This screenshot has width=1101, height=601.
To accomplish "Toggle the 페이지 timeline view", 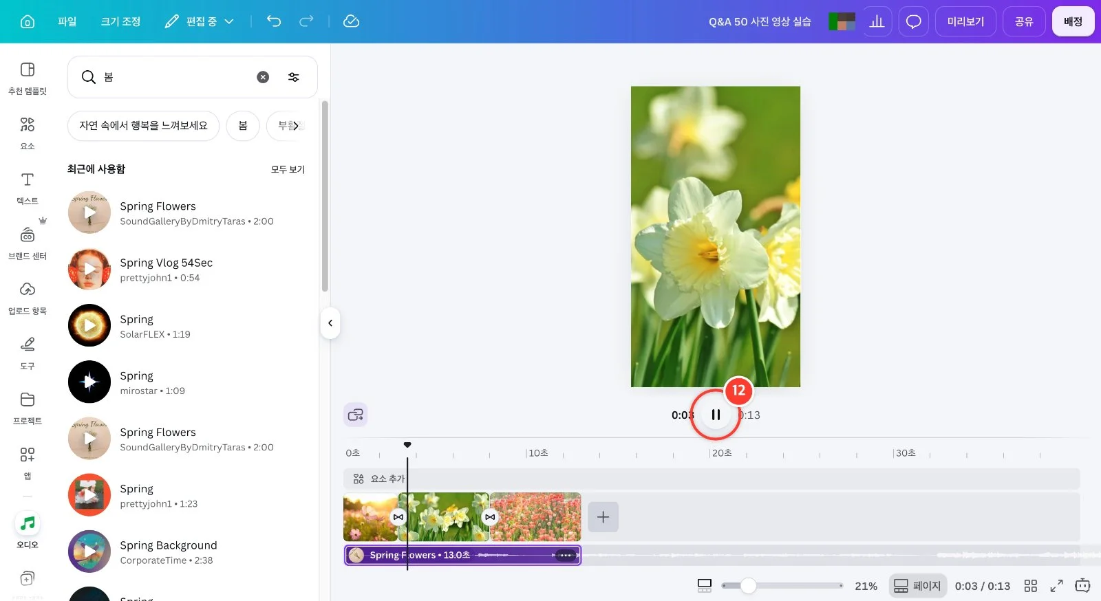I will click(917, 586).
